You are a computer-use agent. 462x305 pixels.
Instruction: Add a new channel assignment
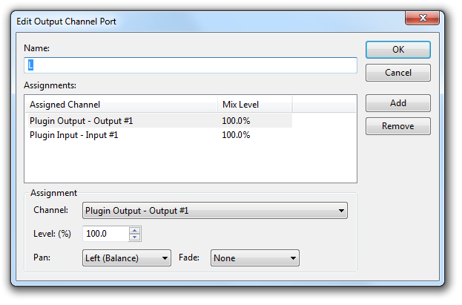397,103
